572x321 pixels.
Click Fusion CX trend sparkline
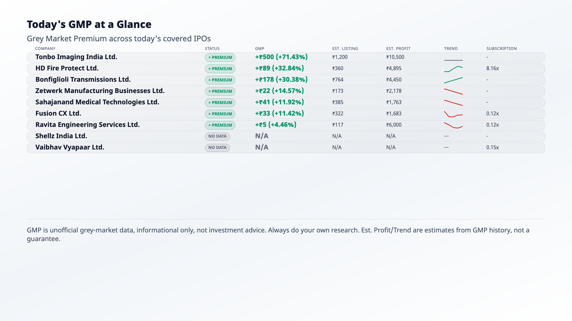click(x=453, y=114)
